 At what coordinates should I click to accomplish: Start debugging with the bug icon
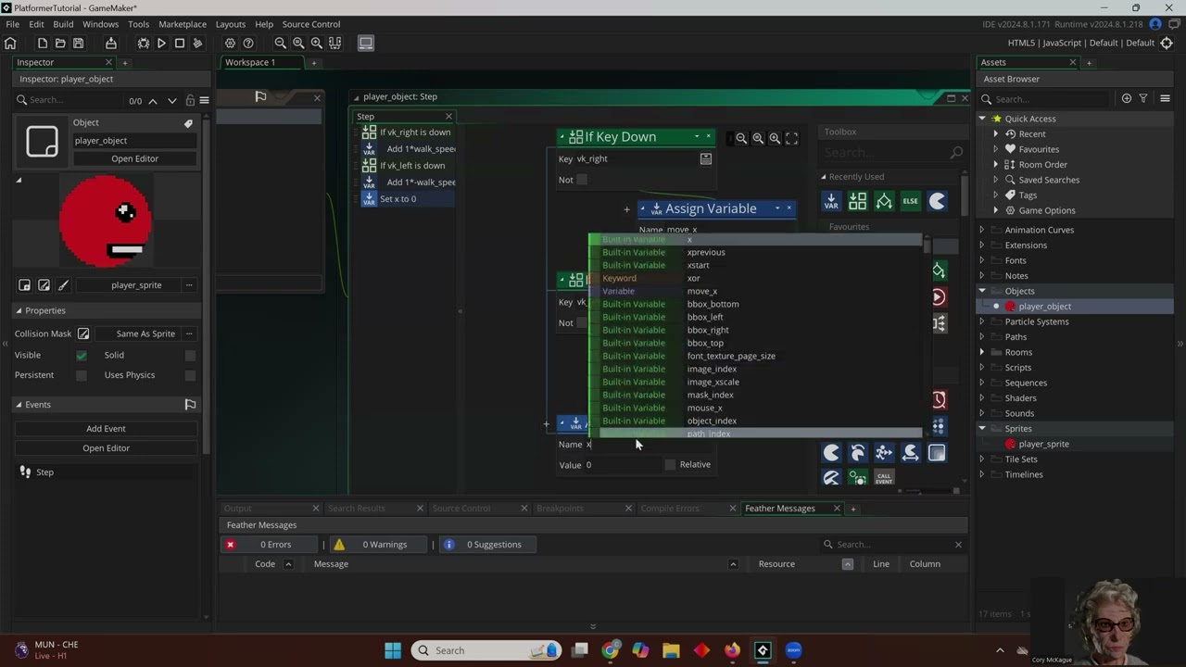(144, 43)
